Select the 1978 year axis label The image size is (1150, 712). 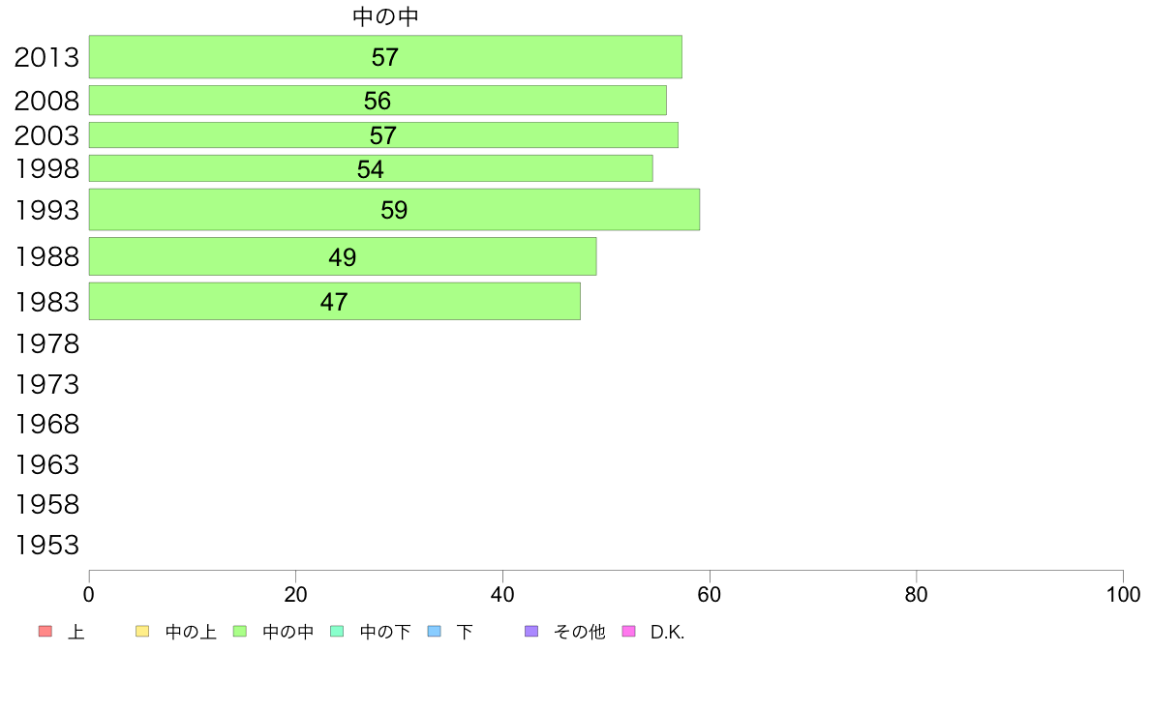pyautogui.click(x=46, y=343)
